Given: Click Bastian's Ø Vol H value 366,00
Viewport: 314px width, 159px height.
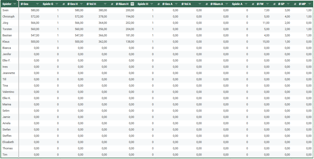Looking at the screenshot, I should pos(102,35).
